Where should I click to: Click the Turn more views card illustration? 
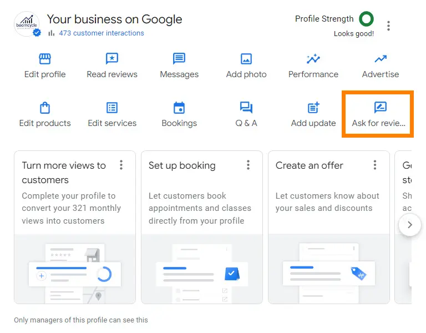coord(75,269)
